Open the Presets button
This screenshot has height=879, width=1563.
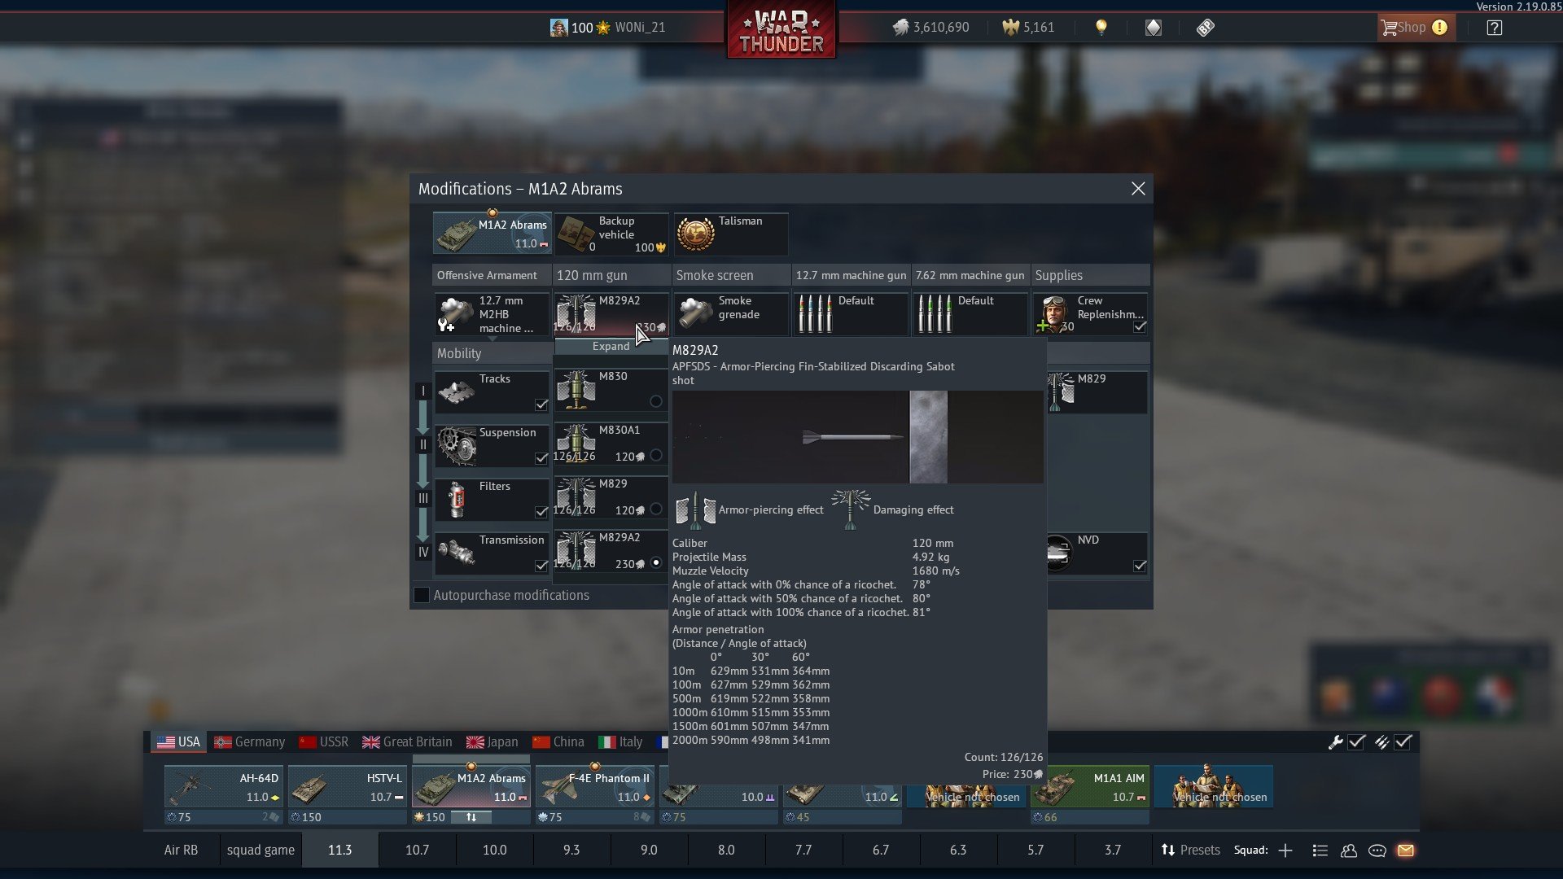tap(1190, 850)
